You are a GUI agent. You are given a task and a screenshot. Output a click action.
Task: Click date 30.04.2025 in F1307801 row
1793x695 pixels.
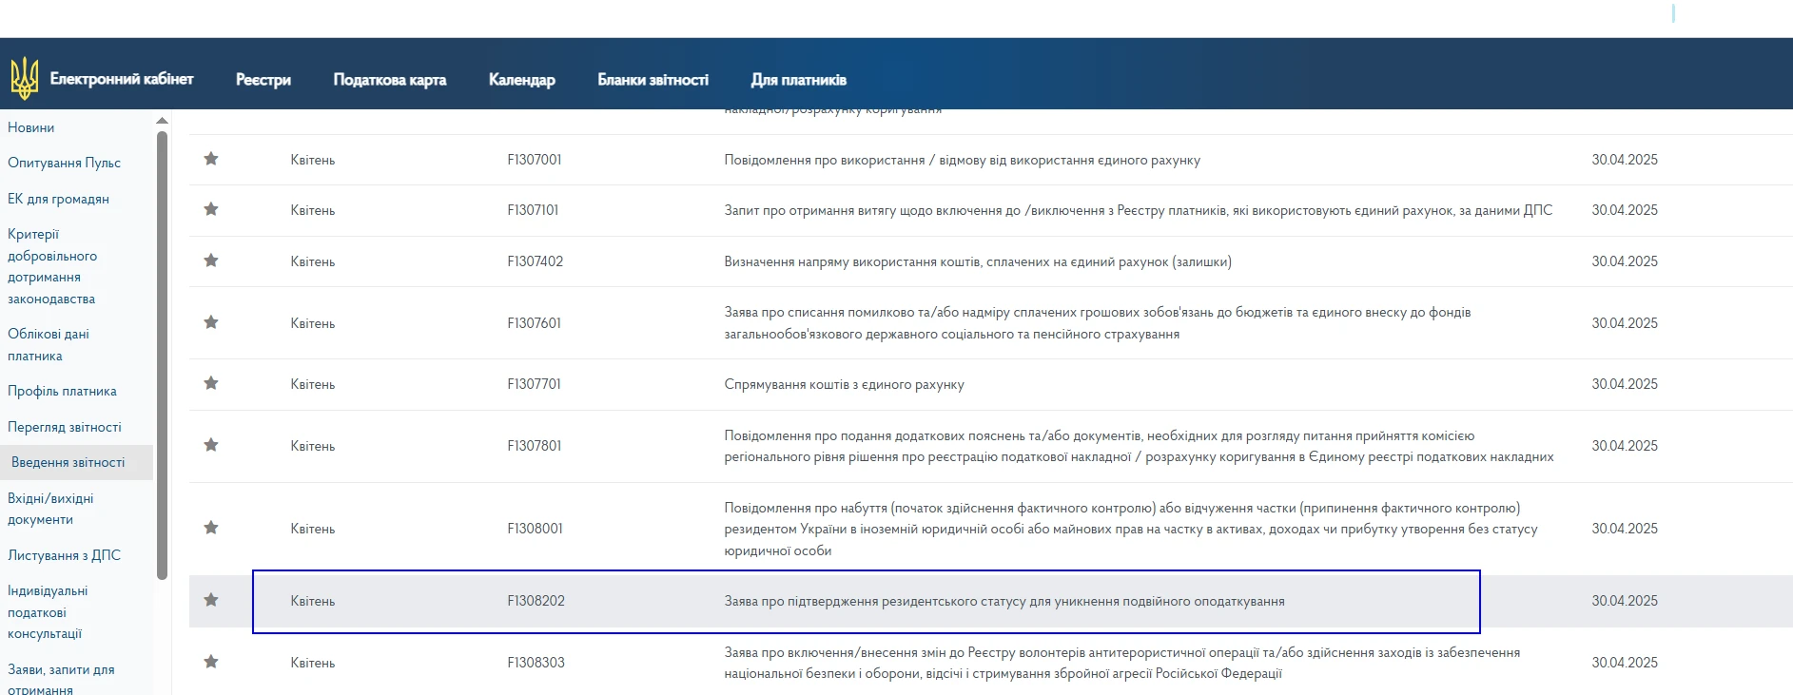point(1625,446)
